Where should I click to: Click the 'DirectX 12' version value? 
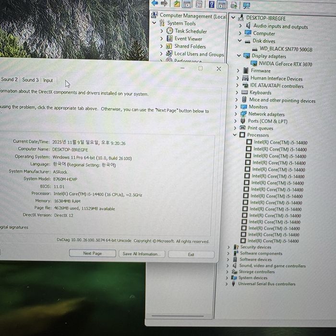pos(64,215)
